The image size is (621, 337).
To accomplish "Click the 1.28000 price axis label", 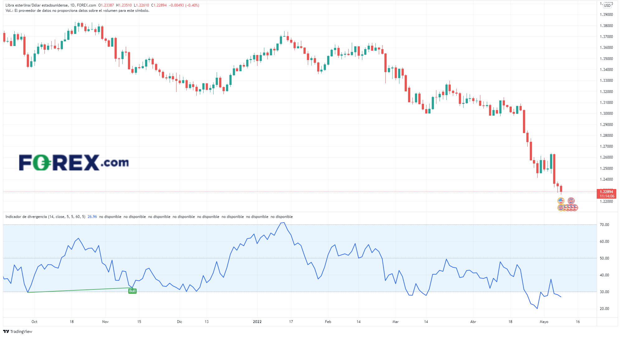I will 606,136.
